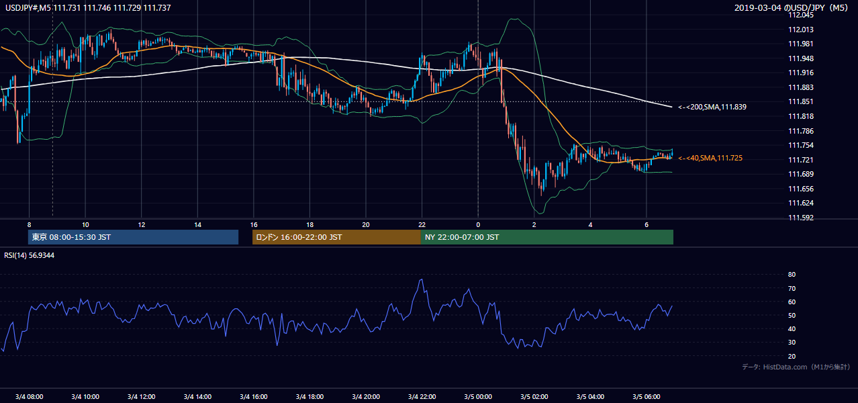The image size is (858, 403).
Task: Click hour tick 16 under price chart
Action: click(x=253, y=224)
